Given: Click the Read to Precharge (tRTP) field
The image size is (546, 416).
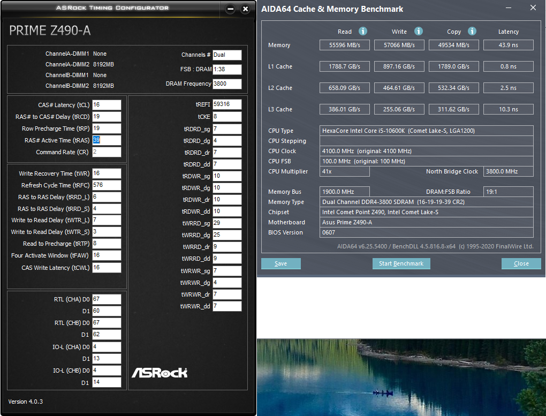Looking at the screenshot, I should pos(107,244).
